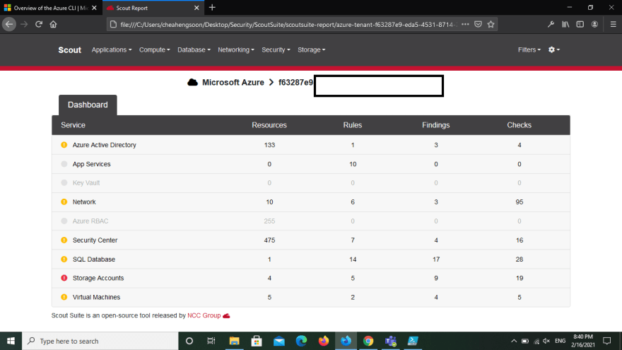The width and height of the screenshot is (622, 350).
Task: Open Azure Active Directory service
Action: click(x=105, y=145)
